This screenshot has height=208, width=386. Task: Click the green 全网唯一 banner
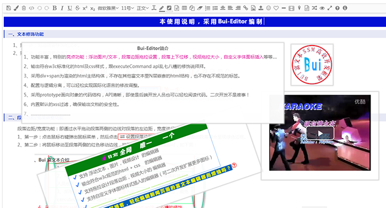point(137,147)
